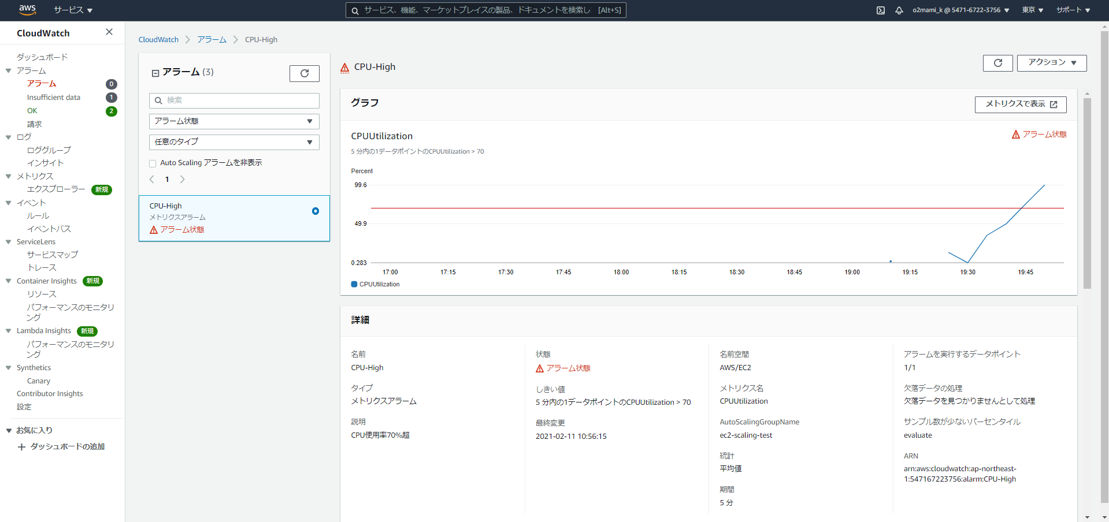Screen dimensions: 1109x522
Task: Open the CloudShell terminal icon
Action: [x=880, y=10]
